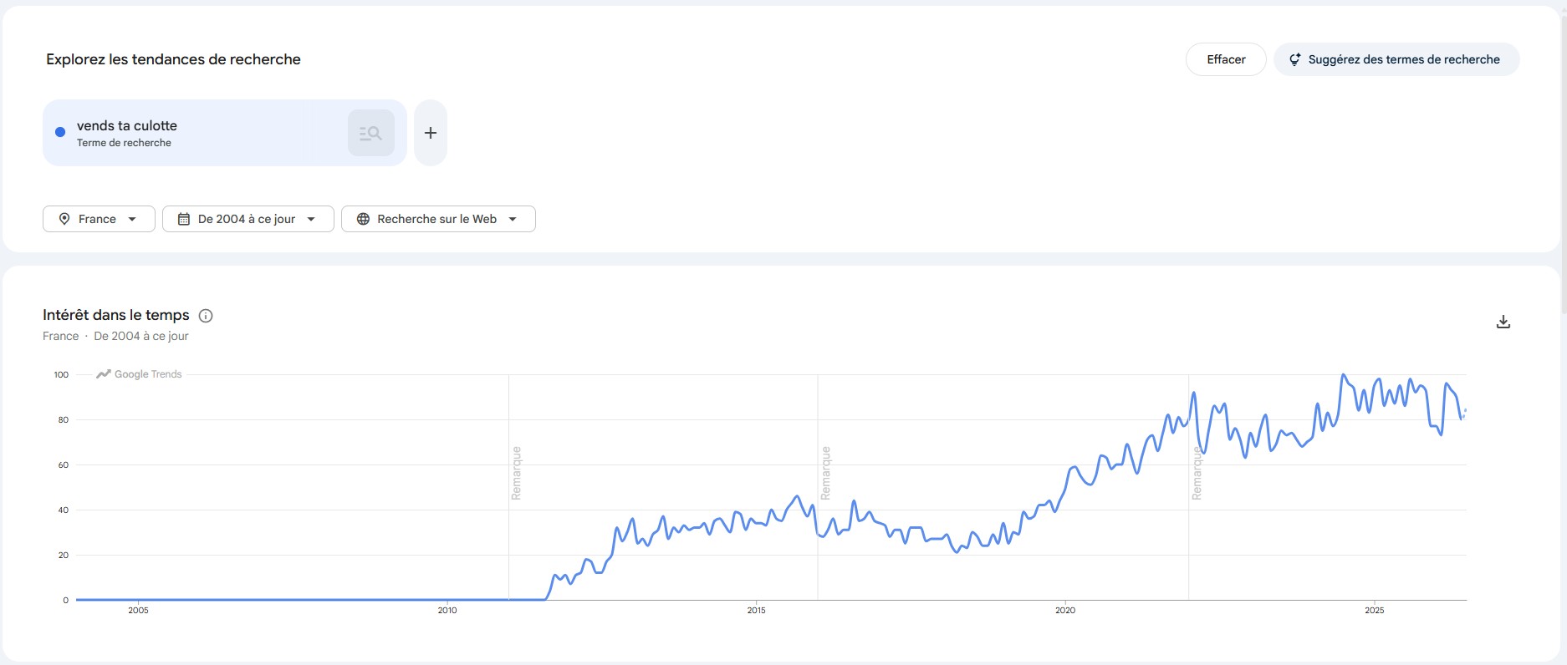
Task: Click the 2010 x-axis label
Action: pyautogui.click(x=447, y=611)
